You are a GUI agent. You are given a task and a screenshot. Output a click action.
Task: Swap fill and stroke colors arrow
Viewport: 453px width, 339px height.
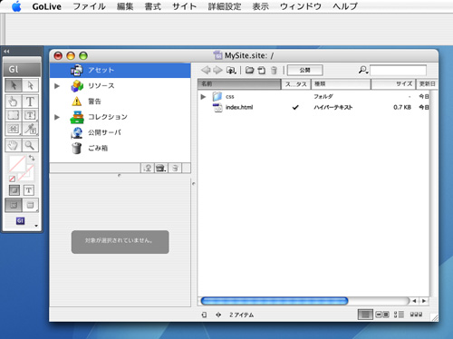tap(32, 158)
